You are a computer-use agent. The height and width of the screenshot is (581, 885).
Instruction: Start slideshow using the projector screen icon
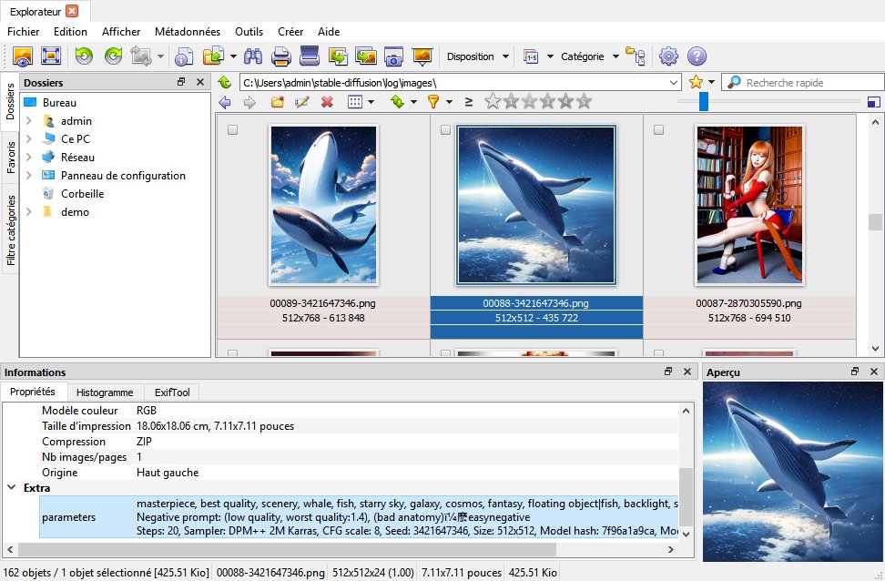coord(422,56)
